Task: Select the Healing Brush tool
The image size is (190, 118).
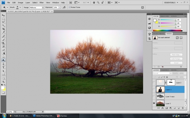Action: pyautogui.click(x=3, y=37)
